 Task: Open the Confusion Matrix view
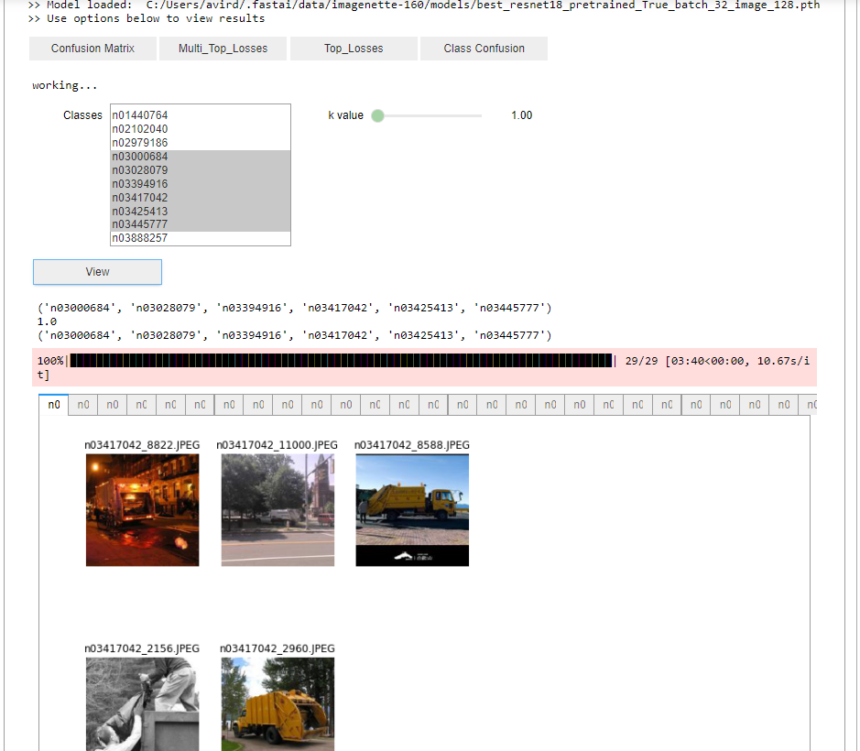point(93,49)
